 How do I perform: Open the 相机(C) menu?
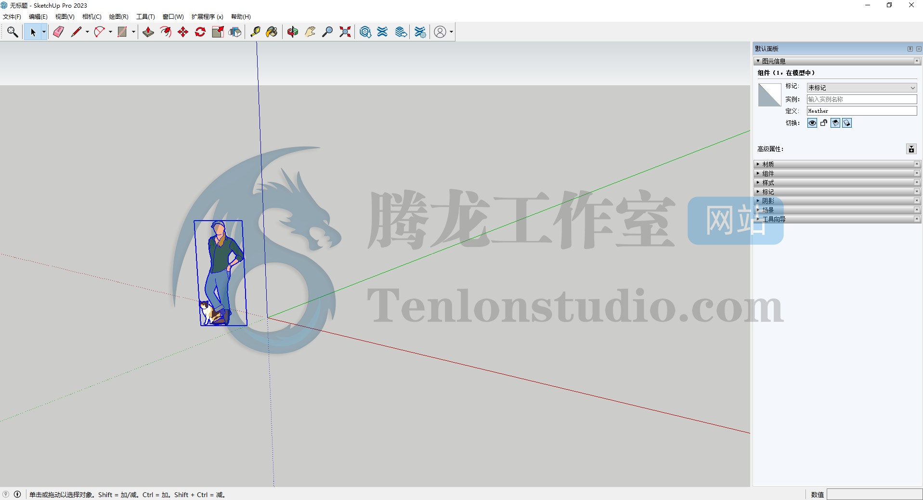[x=91, y=16]
